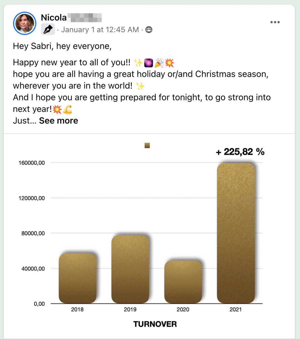Open Nicola's profile picture
The image size is (300, 339).
(24, 23)
